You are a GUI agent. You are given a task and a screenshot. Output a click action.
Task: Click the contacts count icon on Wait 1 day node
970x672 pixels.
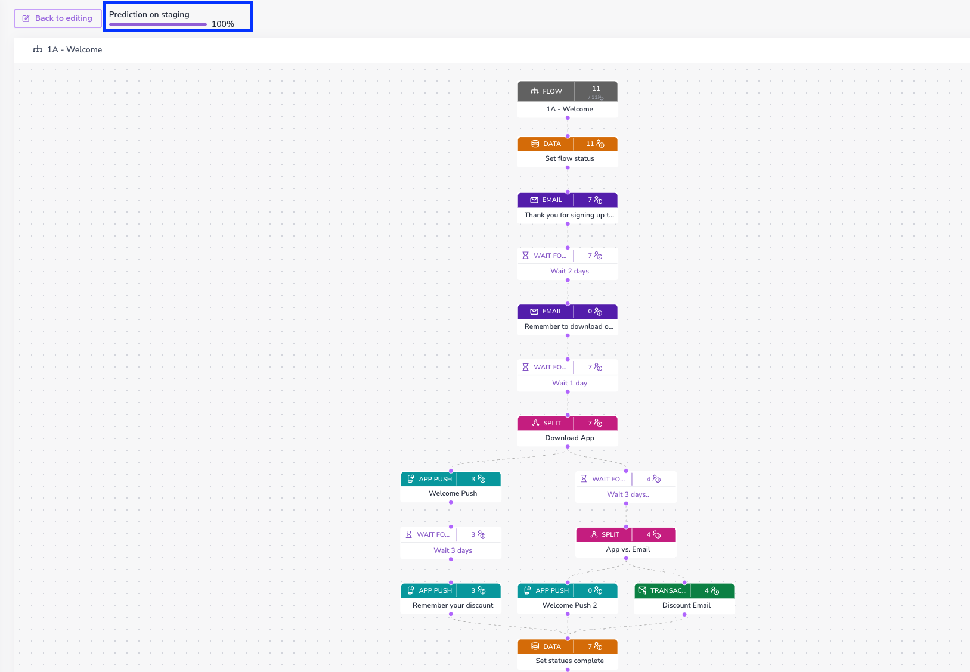pos(599,367)
